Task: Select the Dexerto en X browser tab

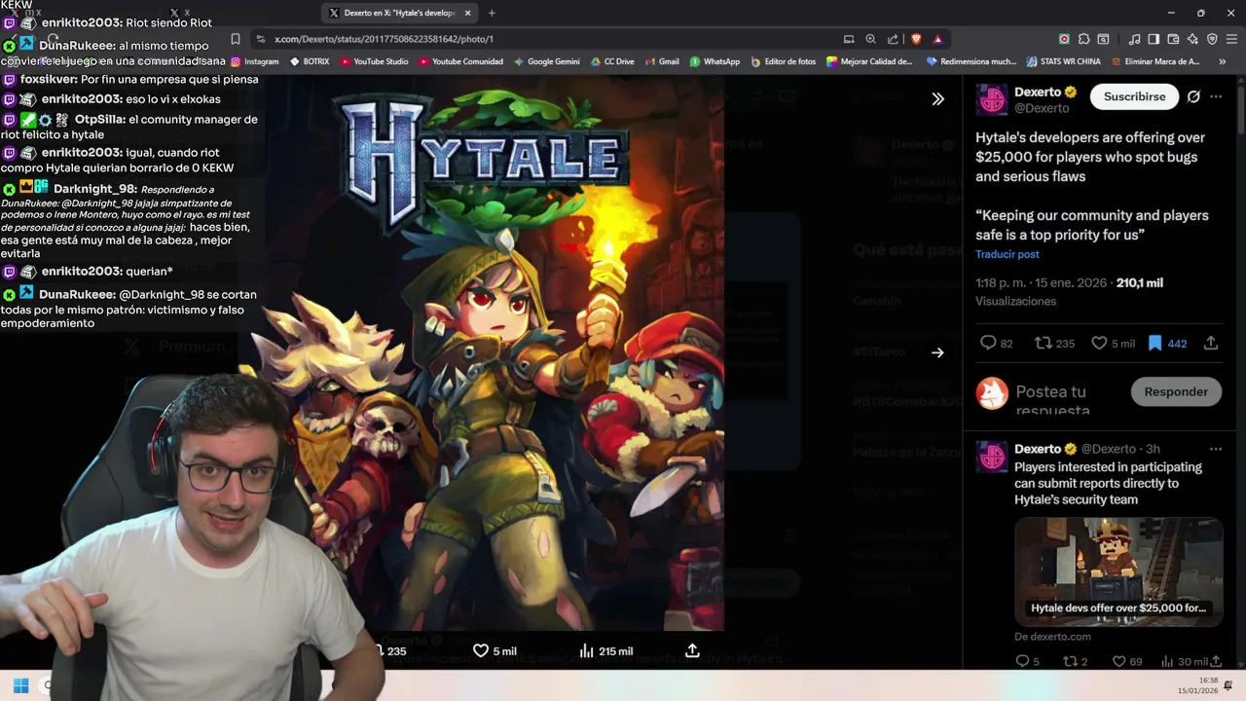Action: pos(400,13)
